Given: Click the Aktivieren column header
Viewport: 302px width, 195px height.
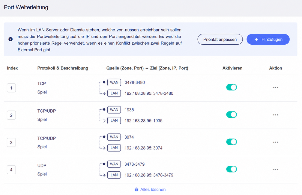Looking at the screenshot, I should [x=232, y=68].
